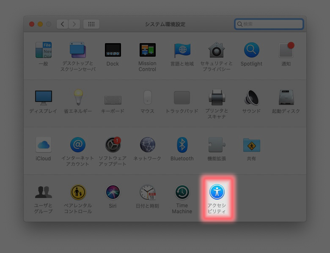This screenshot has width=330, height=253.
Task: Close the システム環境設定 window
Action: (x=32, y=24)
